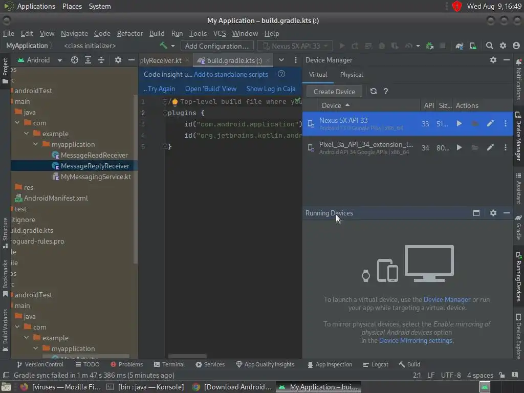The image size is (524, 393).
Task: Open Running Devices settings gear
Action: (493, 213)
